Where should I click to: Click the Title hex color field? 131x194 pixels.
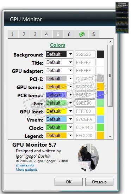click(x=85, y=62)
